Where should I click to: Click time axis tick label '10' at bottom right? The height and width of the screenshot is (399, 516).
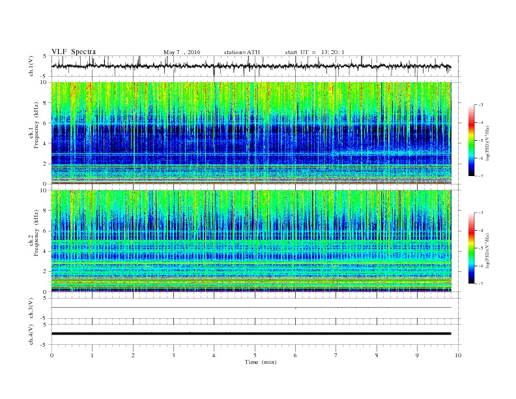458,355
